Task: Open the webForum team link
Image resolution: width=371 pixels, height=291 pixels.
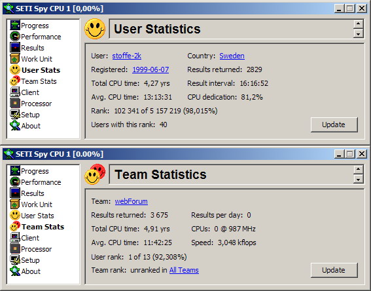Action: pos(131,201)
